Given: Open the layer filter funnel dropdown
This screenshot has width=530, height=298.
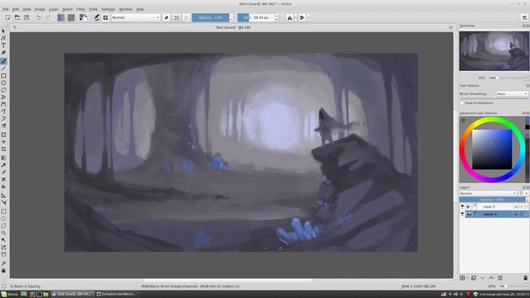Looking at the screenshot, I should point(523,193).
